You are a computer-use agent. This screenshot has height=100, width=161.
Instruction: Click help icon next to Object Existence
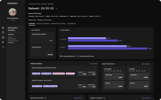coord(115,64)
